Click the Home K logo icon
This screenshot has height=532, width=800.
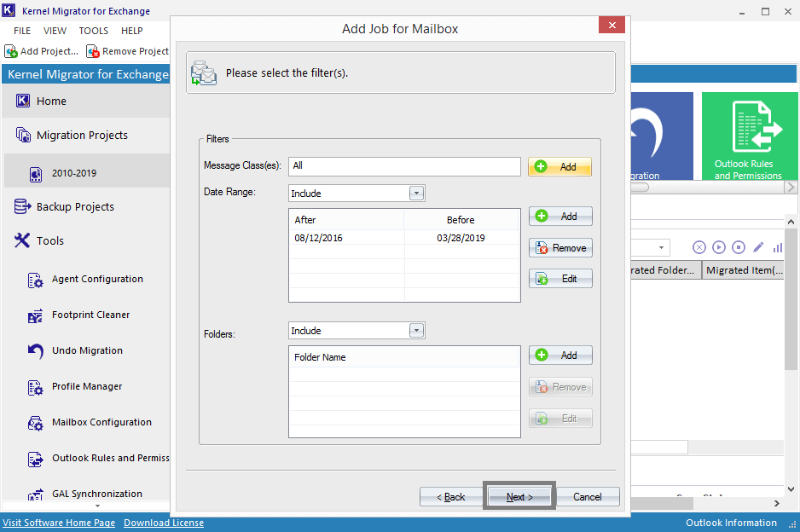23,101
